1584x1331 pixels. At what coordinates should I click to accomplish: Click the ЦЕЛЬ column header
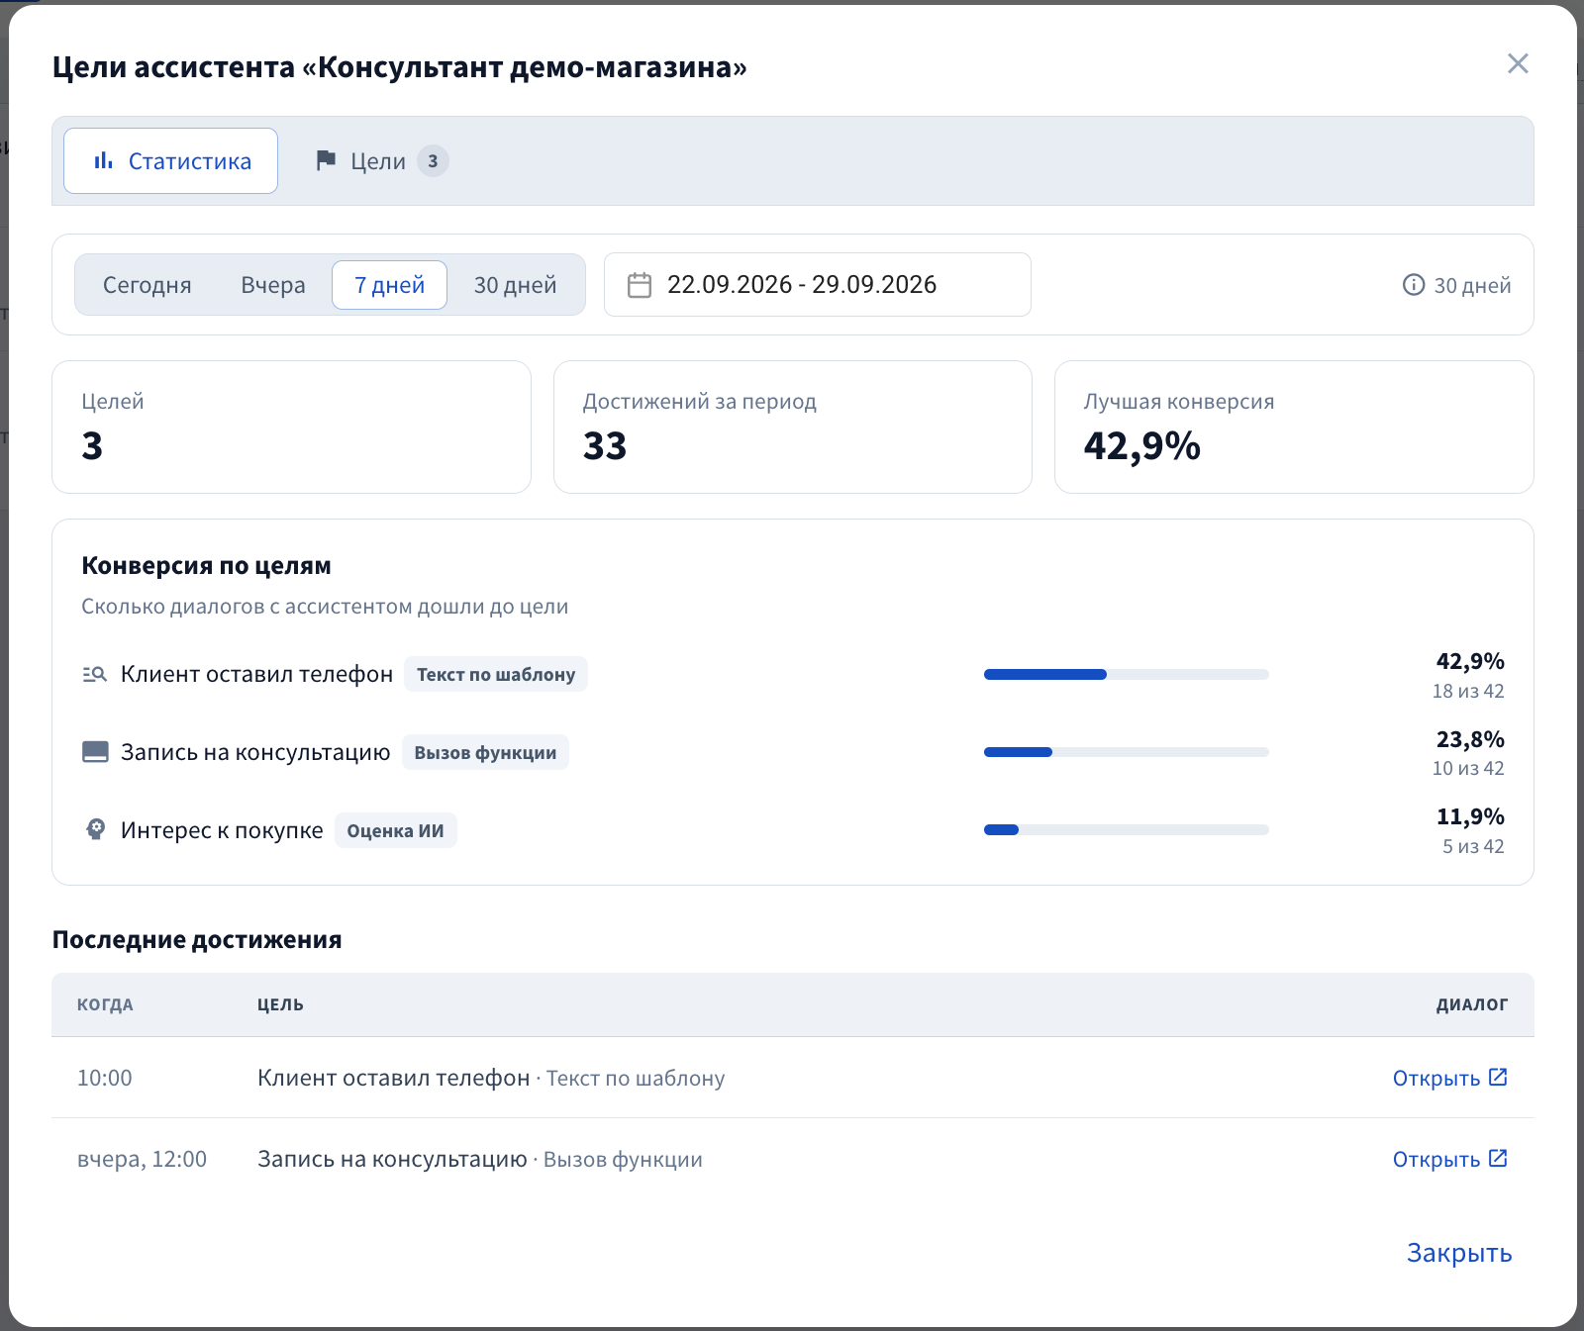click(280, 1004)
